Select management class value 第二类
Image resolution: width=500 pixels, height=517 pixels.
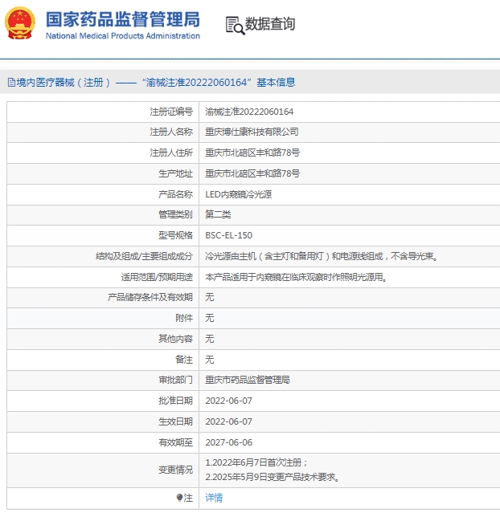coord(218,214)
